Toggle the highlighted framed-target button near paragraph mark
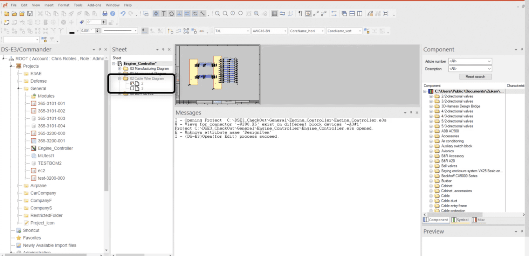529x256 pixels. [308, 14]
